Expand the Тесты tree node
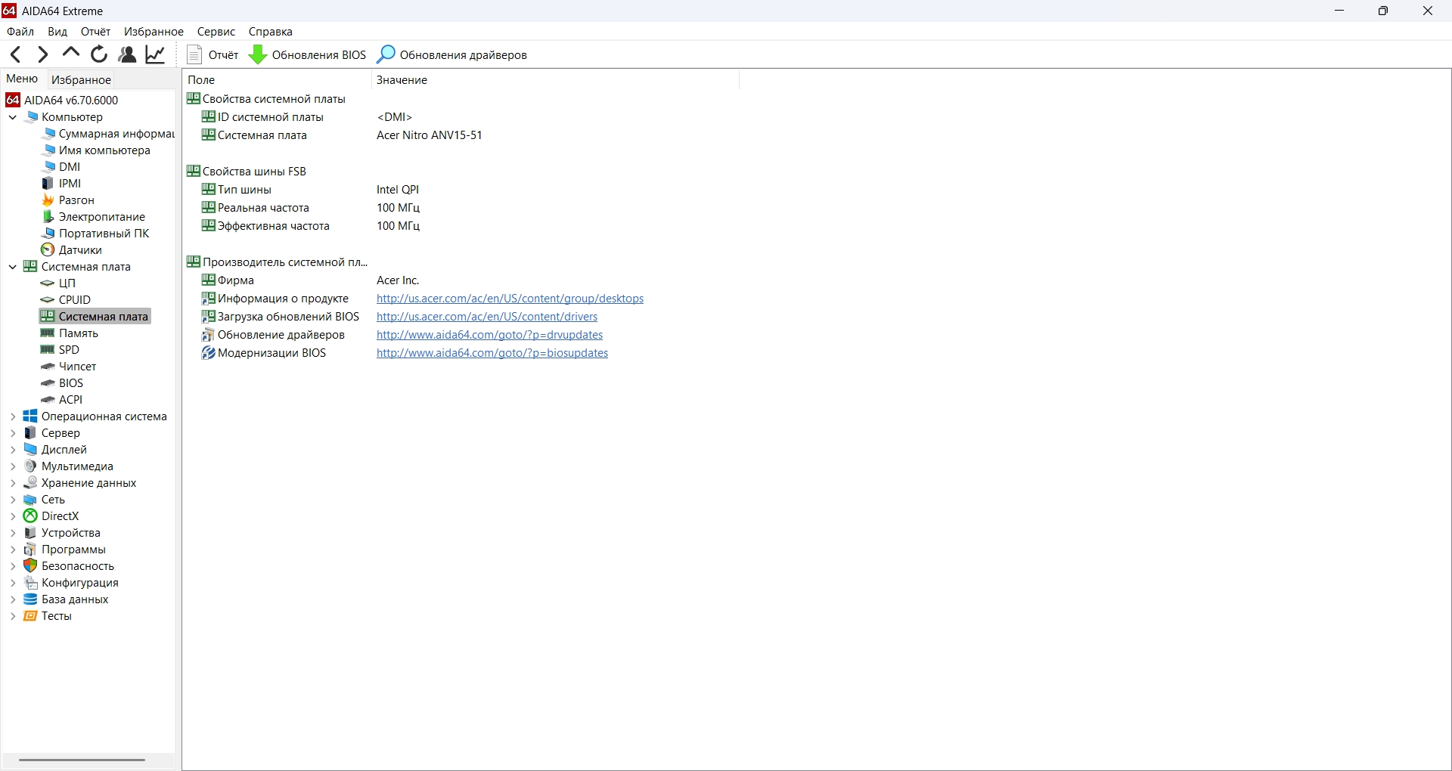This screenshot has height=771, width=1452. [x=13, y=616]
